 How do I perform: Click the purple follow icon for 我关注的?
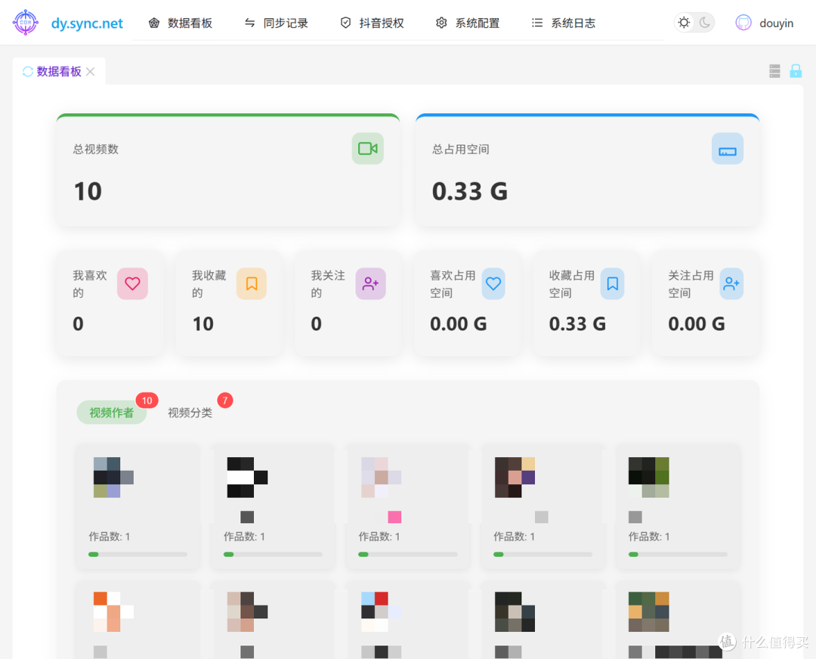pos(370,283)
